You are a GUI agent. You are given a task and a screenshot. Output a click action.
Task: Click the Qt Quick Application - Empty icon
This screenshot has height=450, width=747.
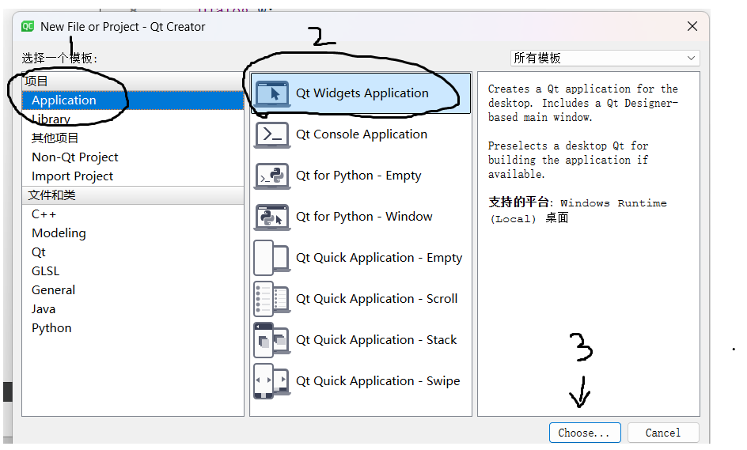pyautogui.click(x=272, y=258)
